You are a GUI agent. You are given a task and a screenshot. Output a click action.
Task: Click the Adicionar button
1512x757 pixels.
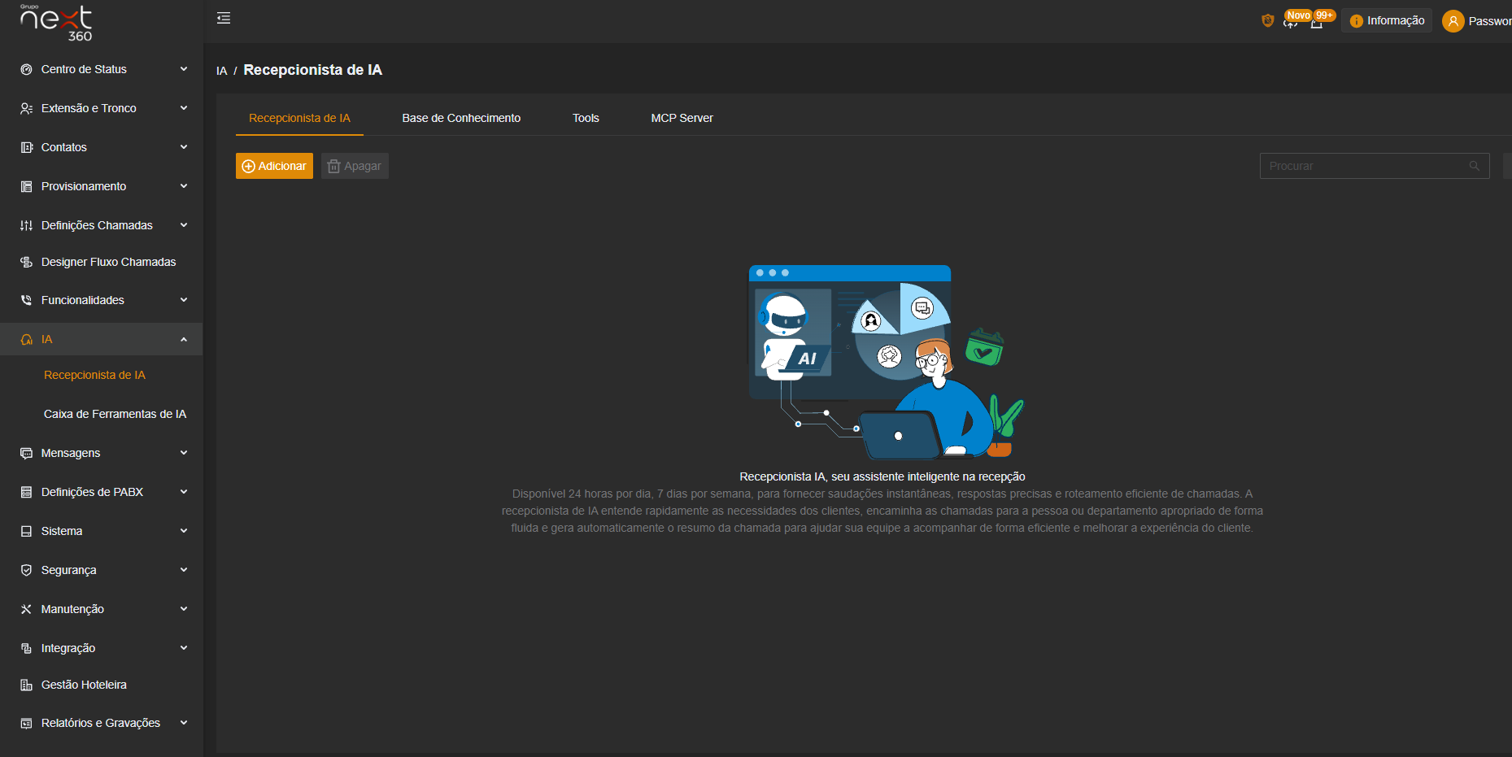pos(274,166)
